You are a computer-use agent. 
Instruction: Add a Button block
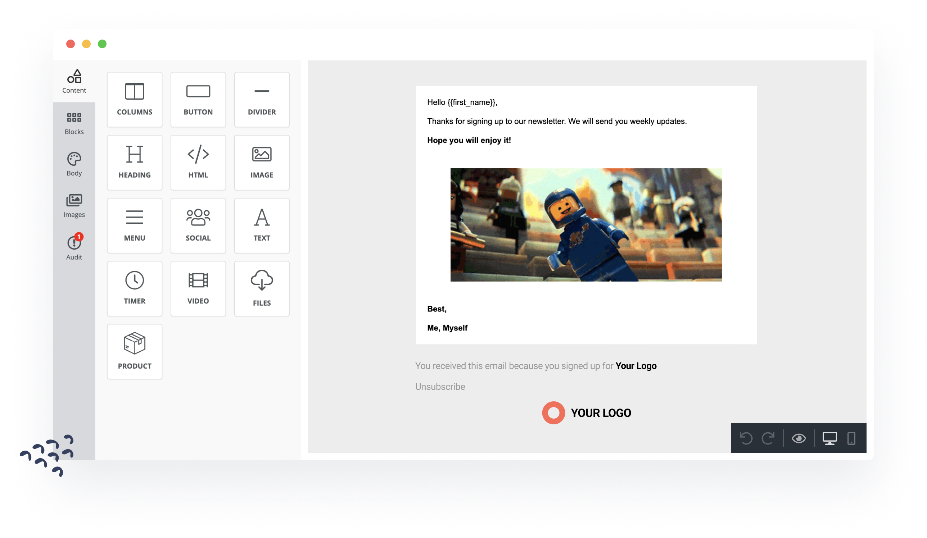coord(198,99)
